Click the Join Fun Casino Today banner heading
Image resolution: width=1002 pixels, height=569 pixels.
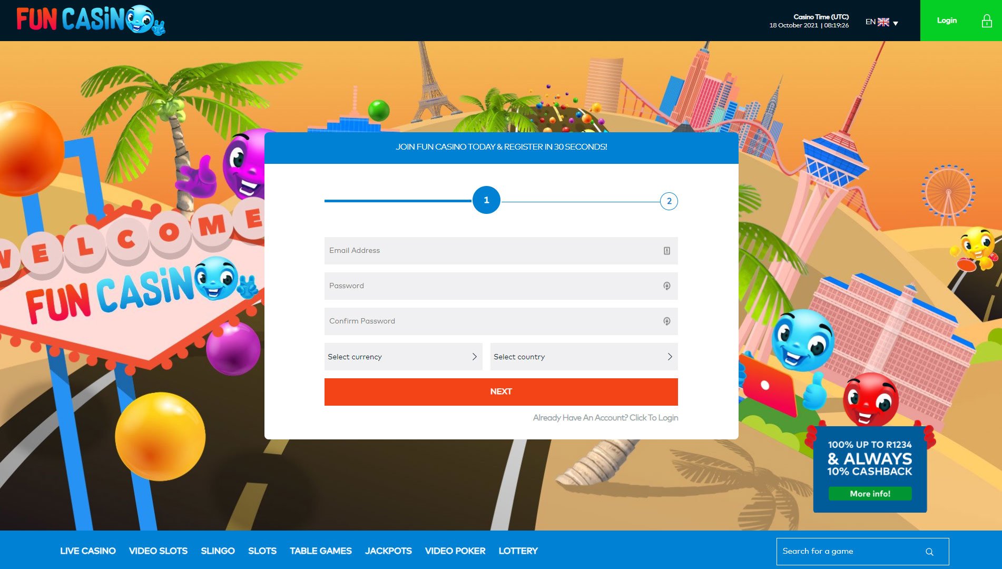pos(502,147)
